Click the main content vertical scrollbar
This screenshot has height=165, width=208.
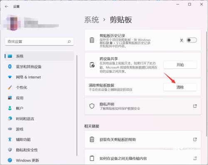[206, 84]
